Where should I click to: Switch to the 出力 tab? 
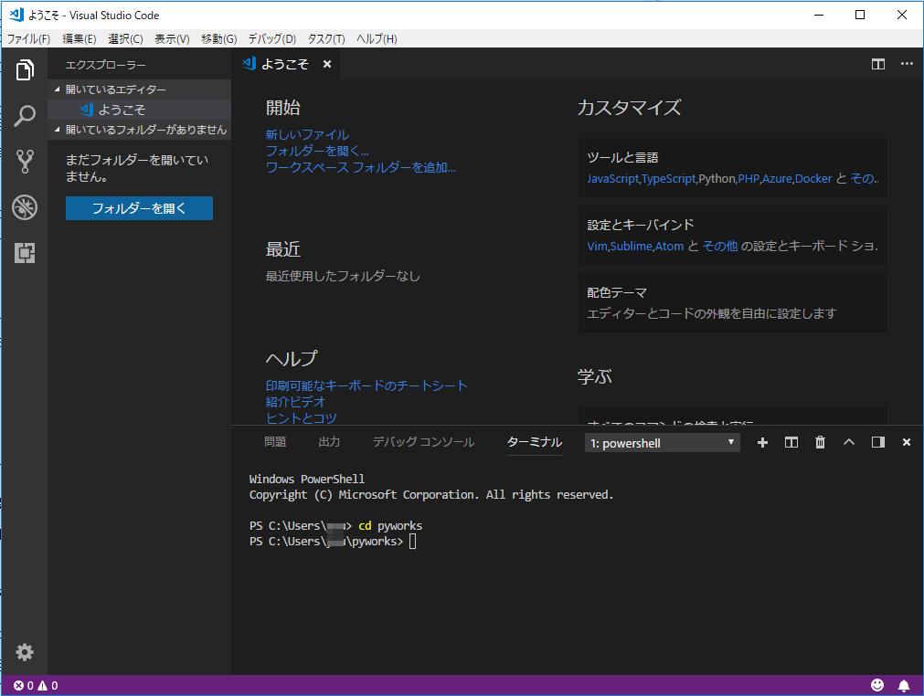point(329,442)
